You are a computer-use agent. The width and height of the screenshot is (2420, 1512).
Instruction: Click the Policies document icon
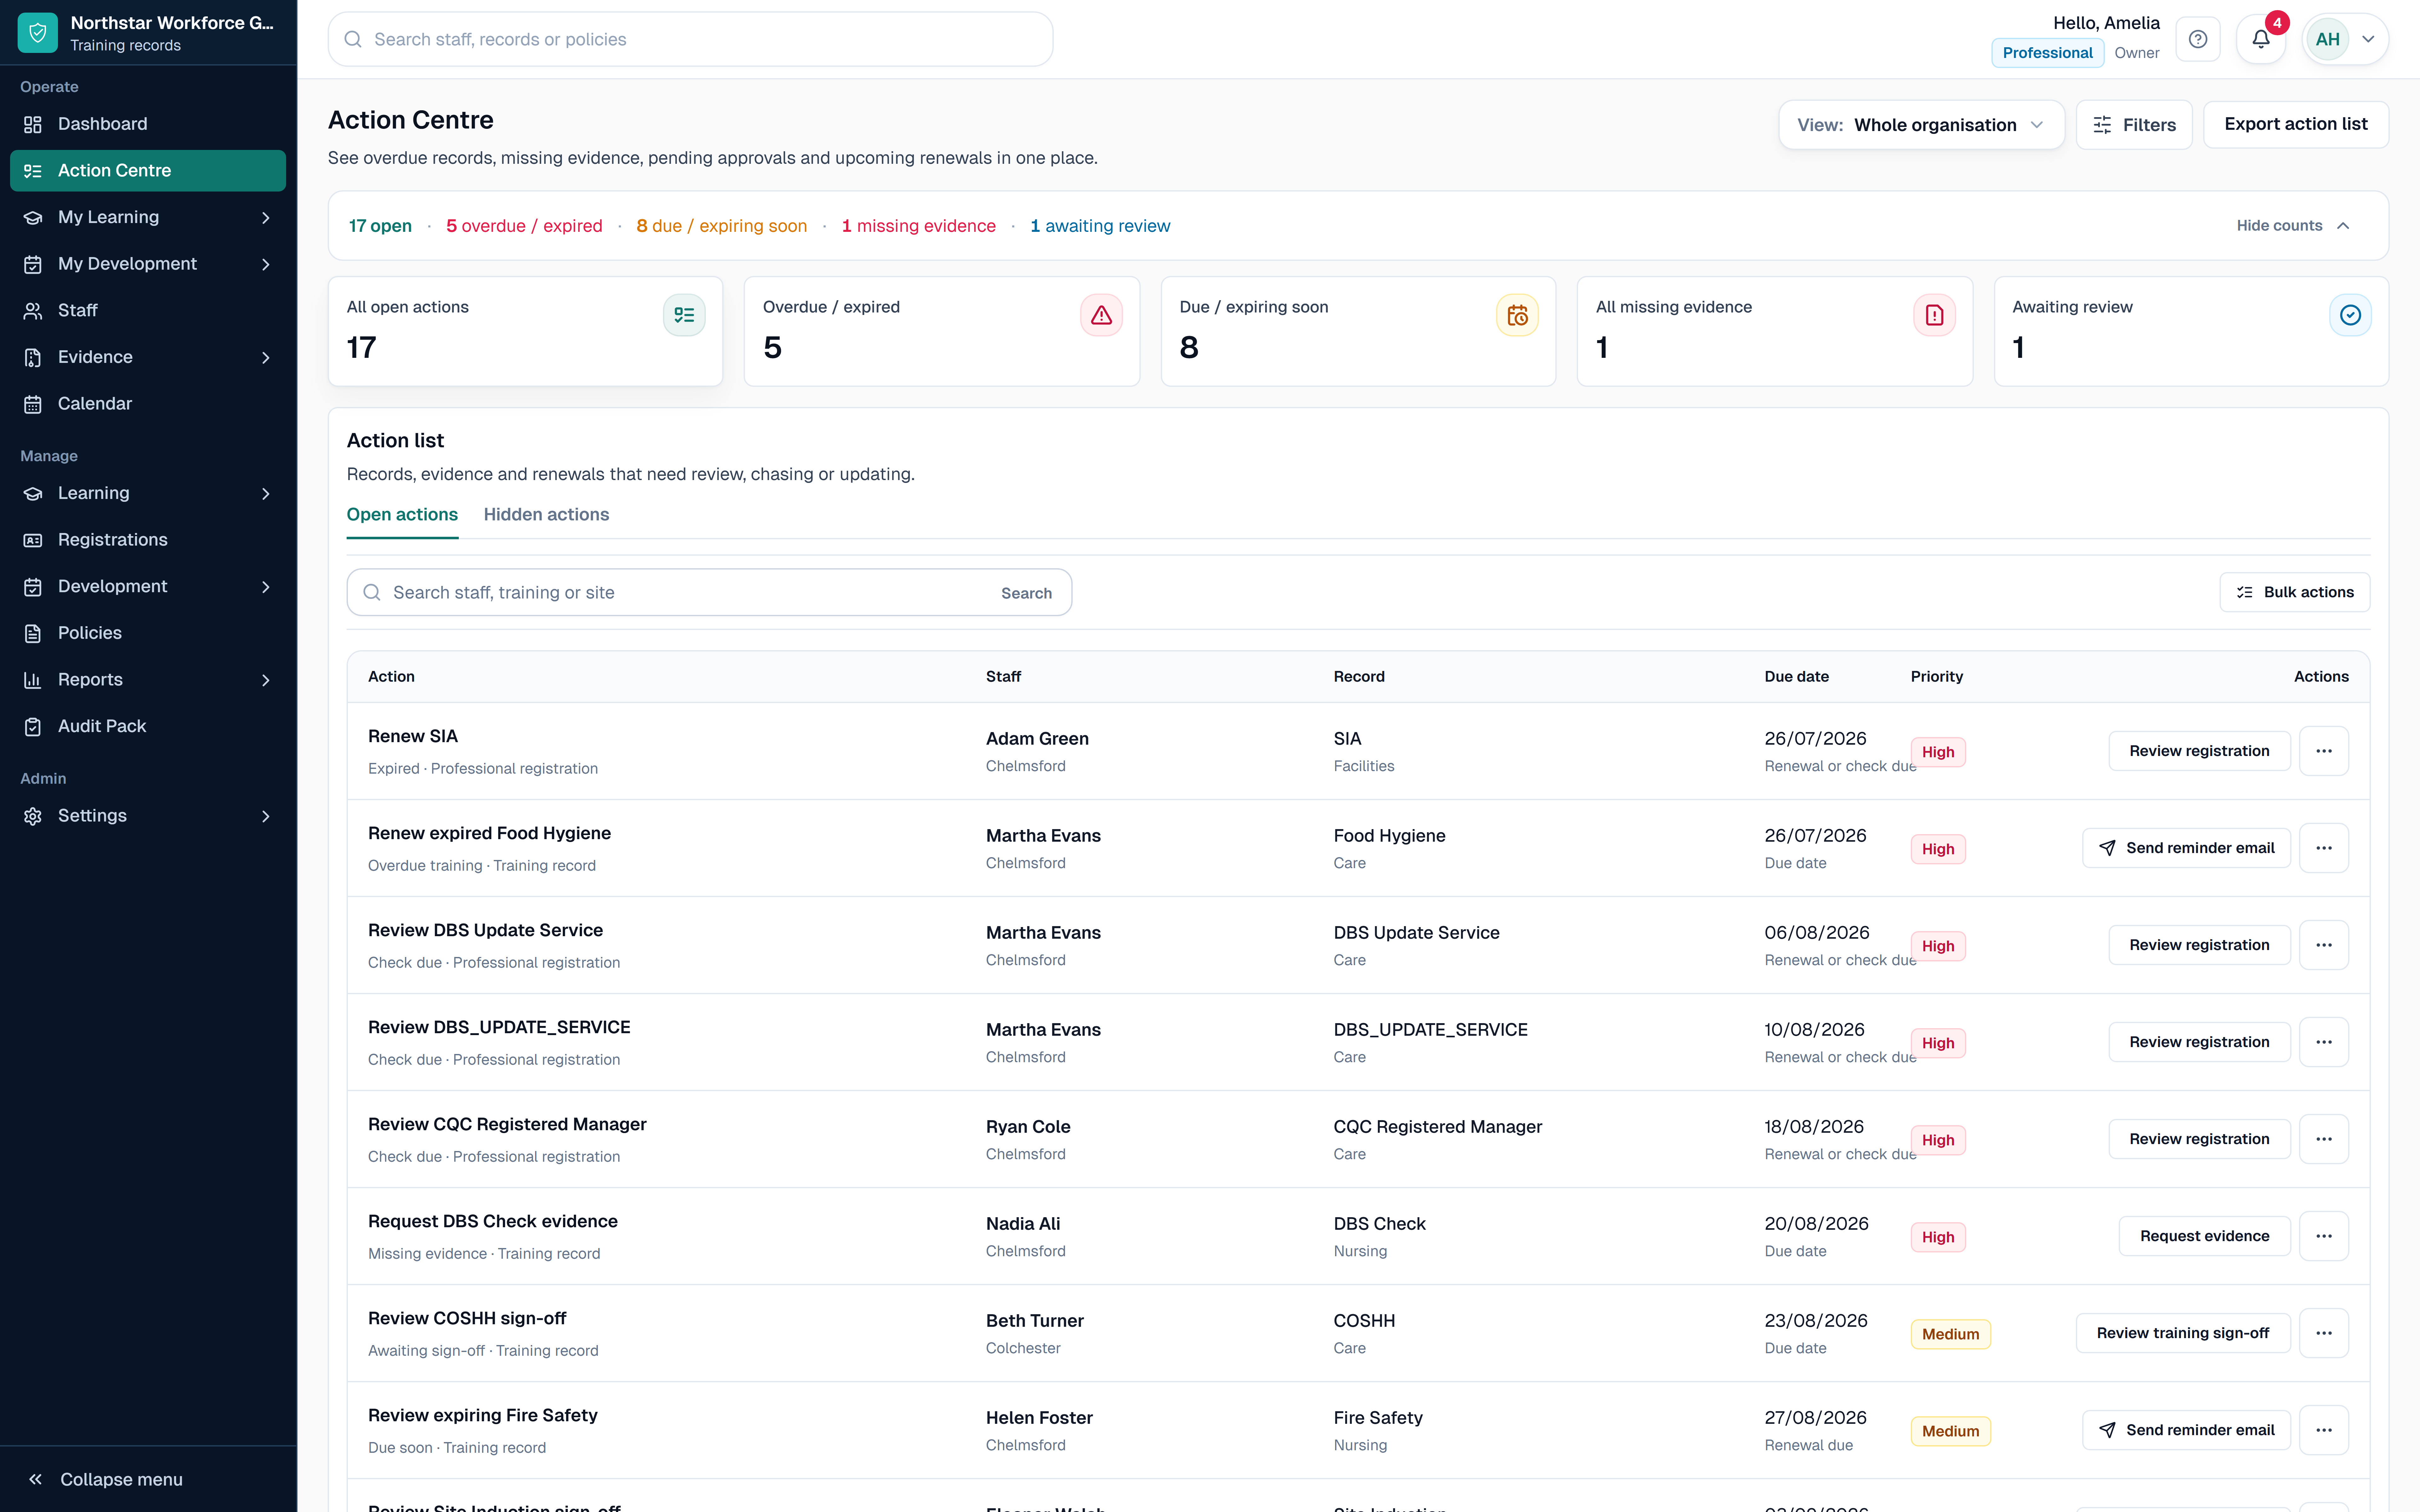[33, 633]
